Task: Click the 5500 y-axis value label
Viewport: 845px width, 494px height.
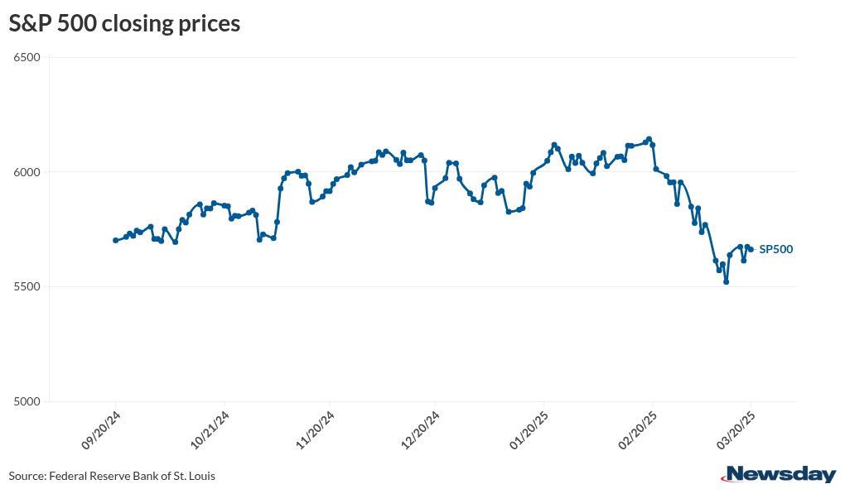Action: 27,286
